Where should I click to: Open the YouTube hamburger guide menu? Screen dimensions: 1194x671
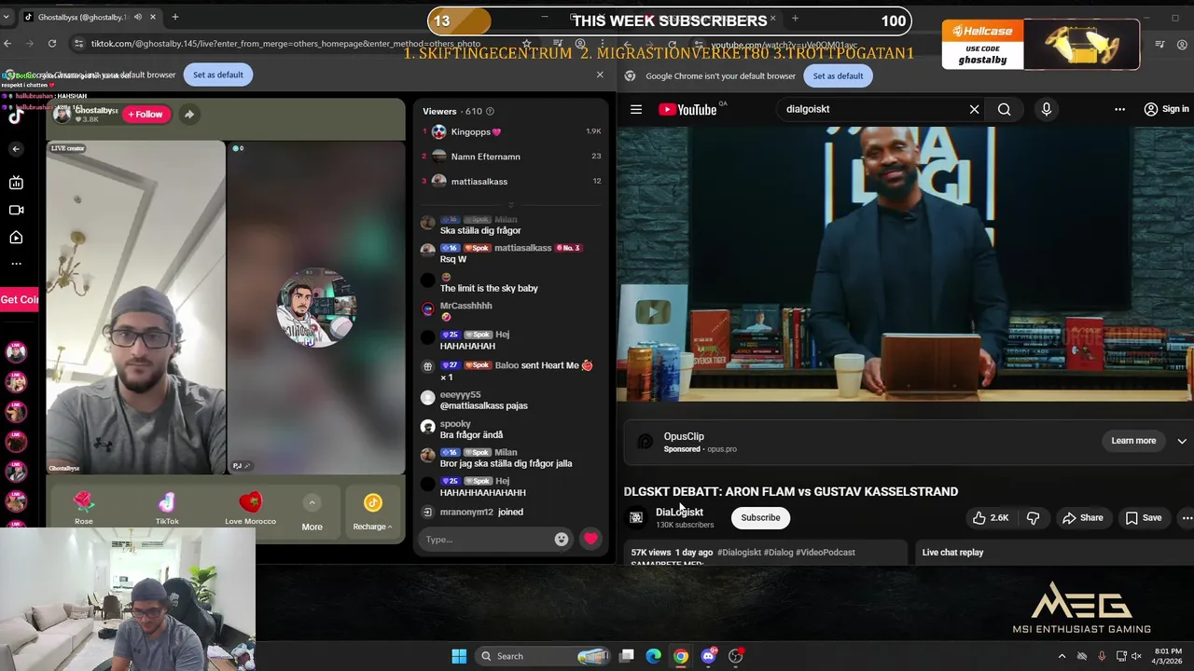click(x=636, y=109)
